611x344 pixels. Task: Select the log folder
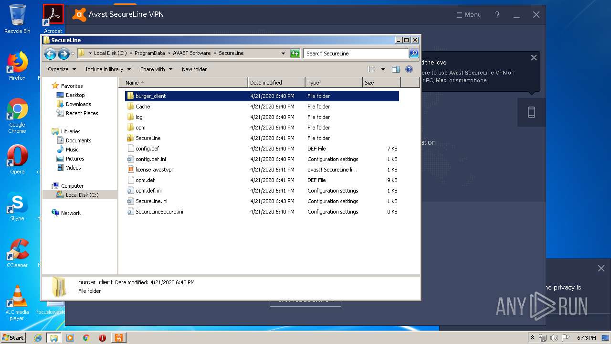pyautogui.click(x=262, y=117)
